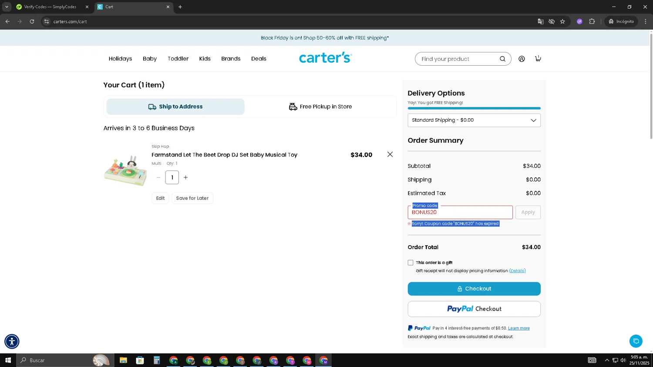This screenshot has height=367, width=653.
Task: Open the Holidays menu
Action: (120, 59)
